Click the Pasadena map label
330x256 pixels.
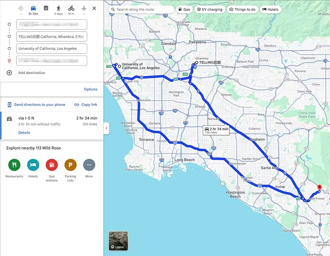(197, 42)
